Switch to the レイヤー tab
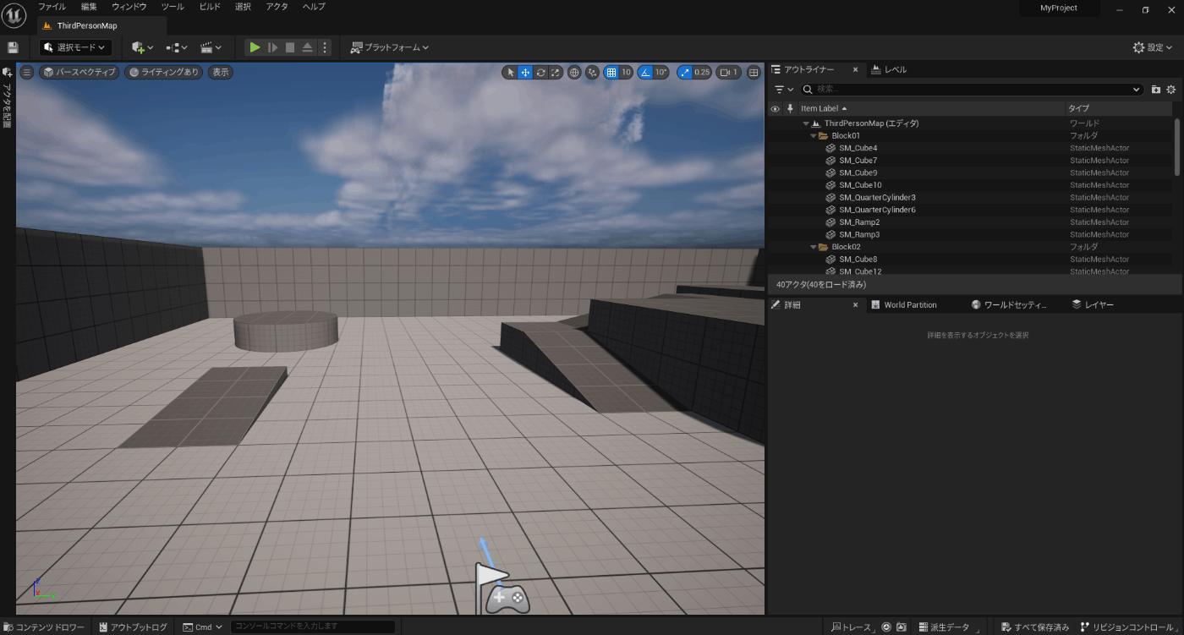 (x=1092, y=304)
